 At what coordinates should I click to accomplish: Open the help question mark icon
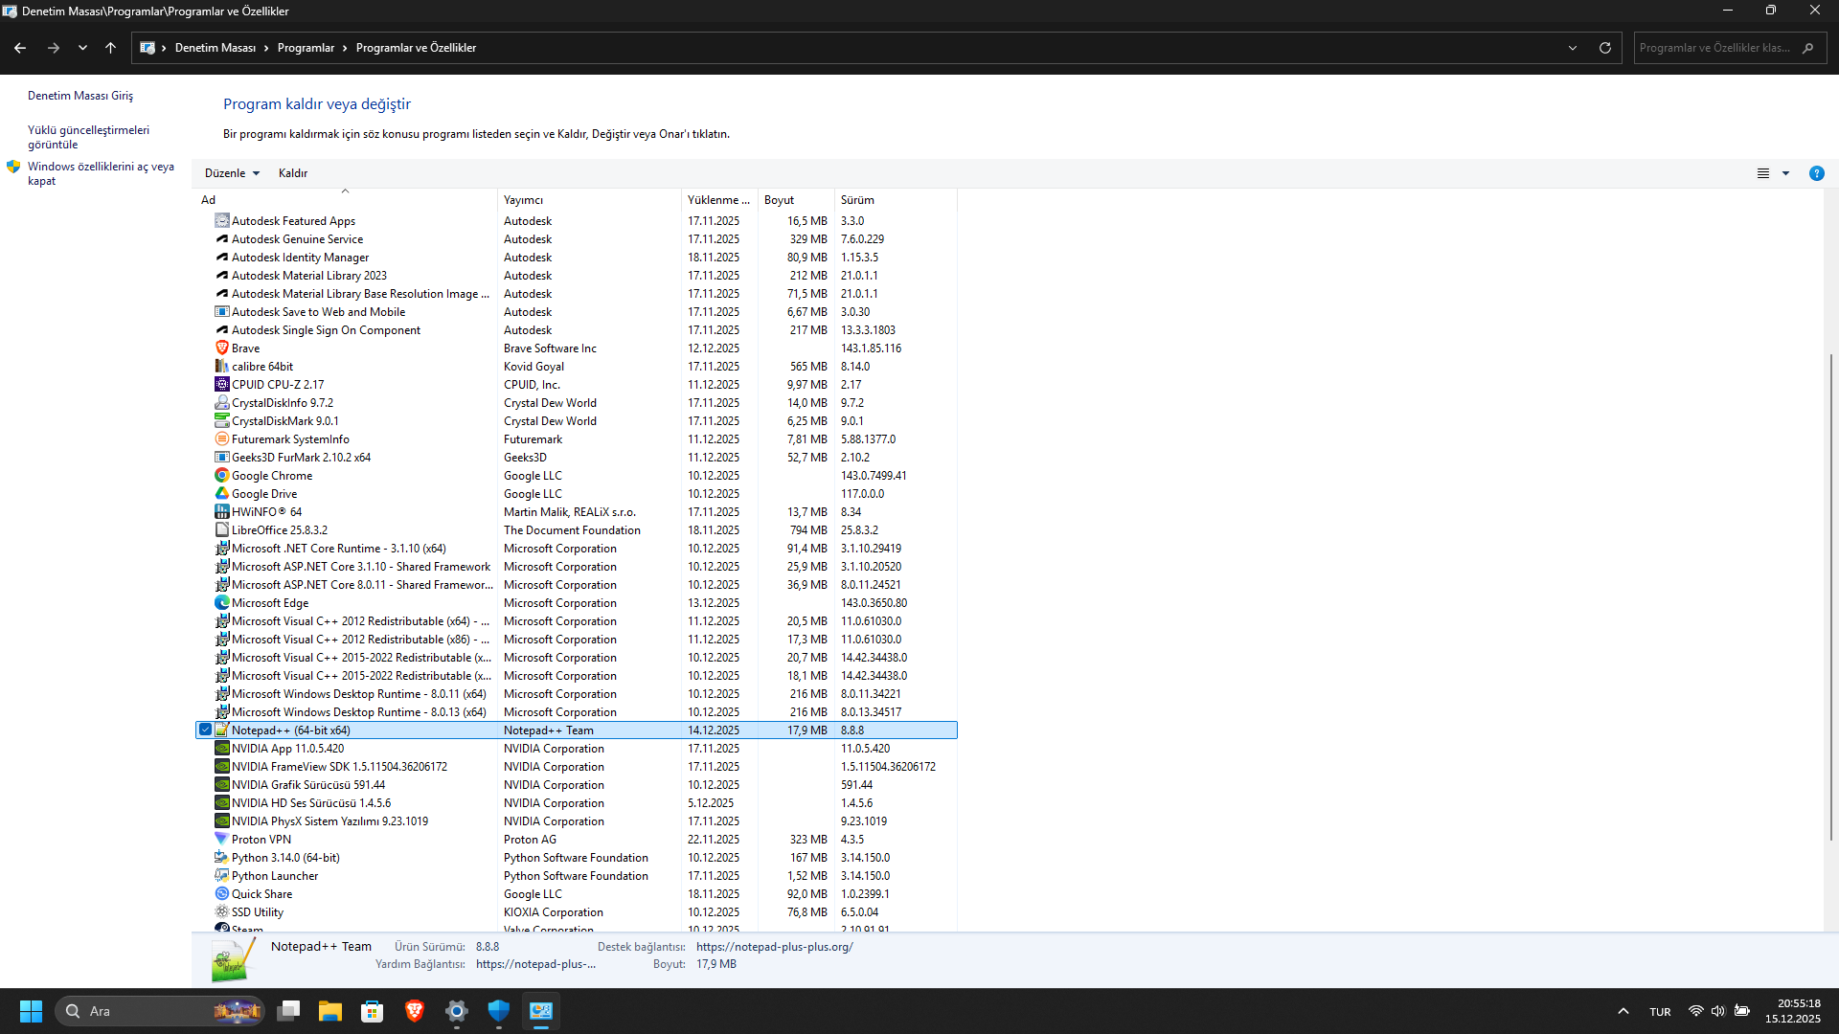[1816, 173]
